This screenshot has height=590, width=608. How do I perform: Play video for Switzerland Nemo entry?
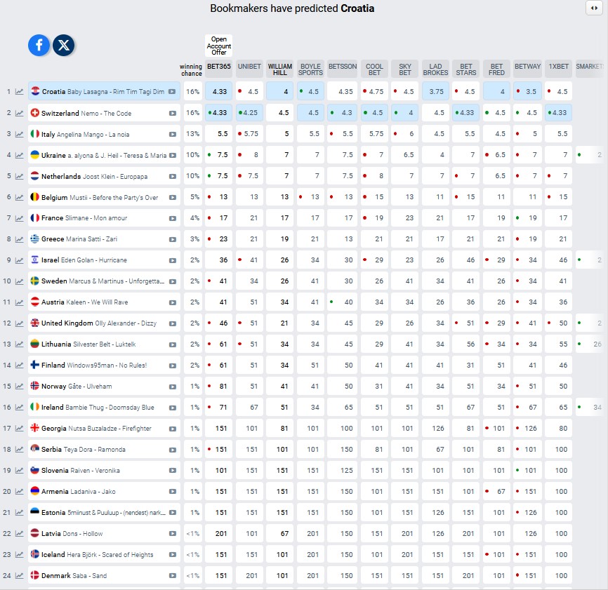pos(173,113)
